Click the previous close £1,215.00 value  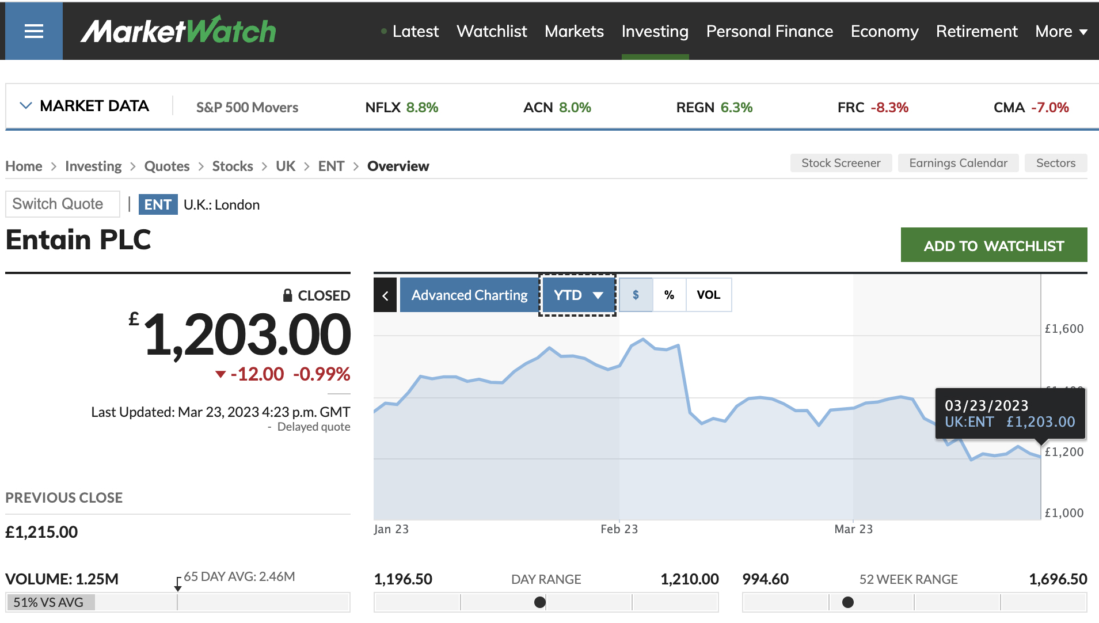tap(41, 532)
